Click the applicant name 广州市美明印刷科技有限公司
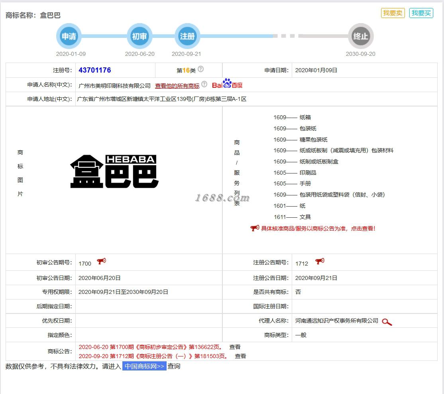Viewport: 444px width, 394px height. (114, 86)
